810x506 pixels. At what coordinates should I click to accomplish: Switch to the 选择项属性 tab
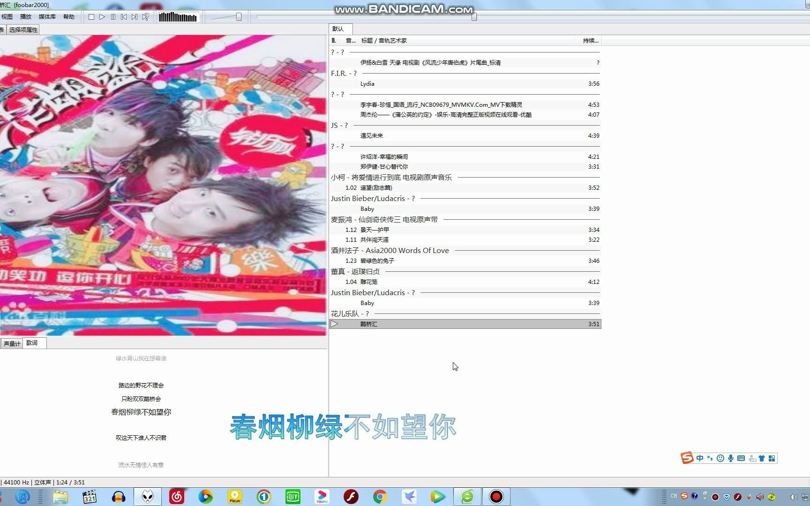tap(23, 30)
